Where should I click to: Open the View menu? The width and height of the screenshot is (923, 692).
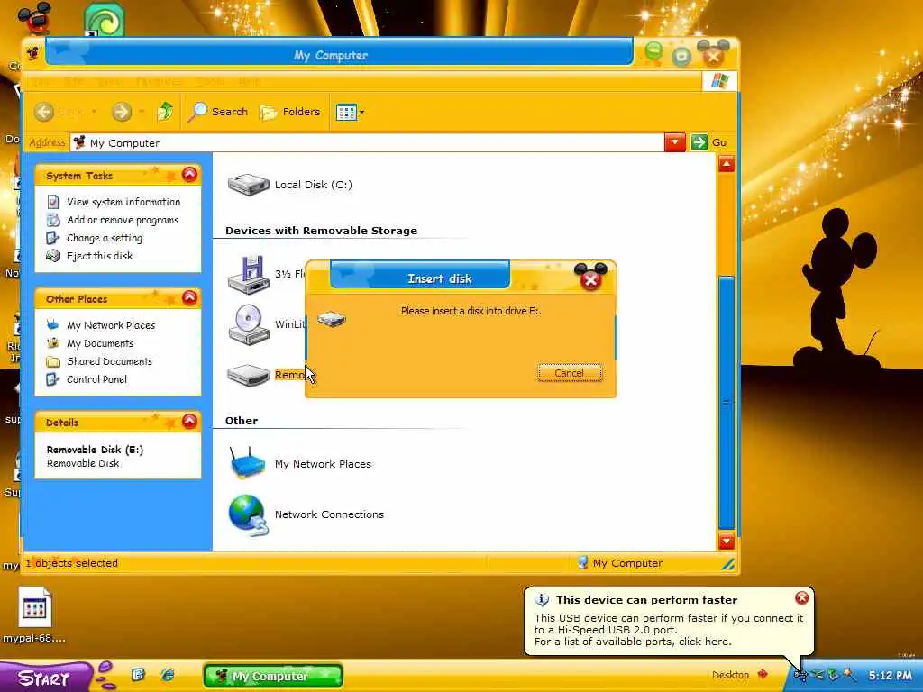coord(110,81)
